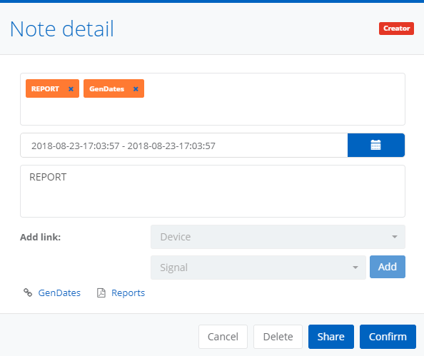The image size is (424, 356).
Task: Remove the REPORT tag
Action: (71, 89)
